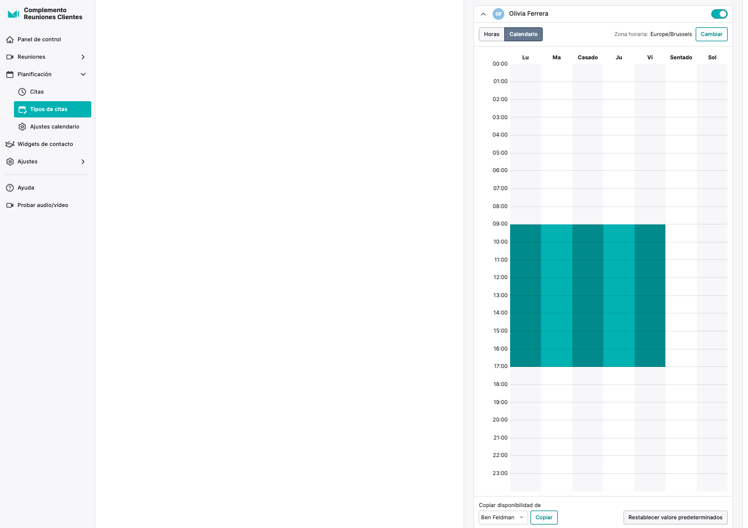This screenshot has width=748, height=528.
Task: Click the Ajustes calendario gear icon
Action: point(22,127)
